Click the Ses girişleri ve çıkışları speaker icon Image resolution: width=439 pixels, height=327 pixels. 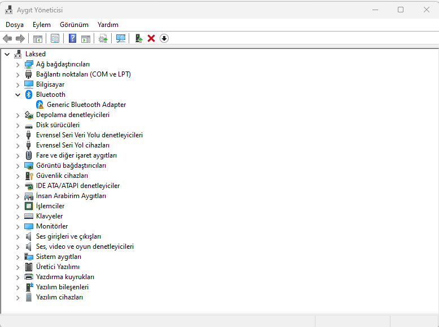tap(28, 236)
